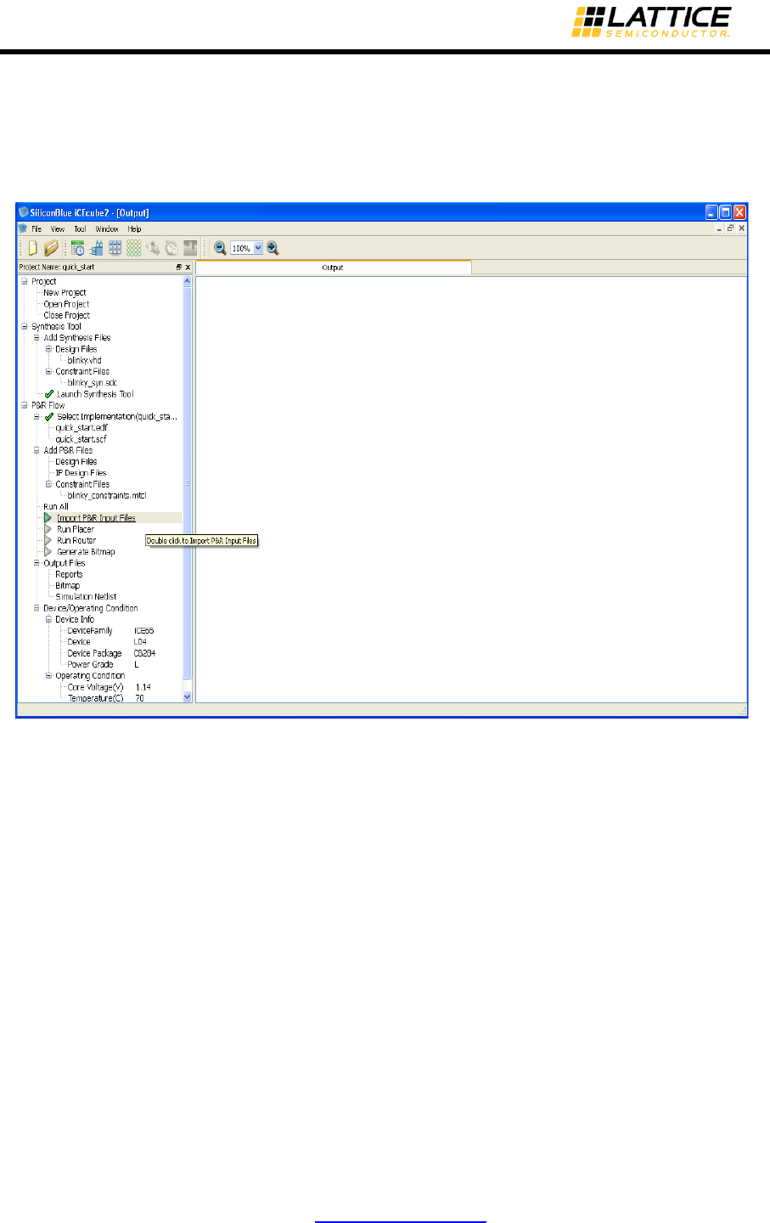
Task: Click the New Project toolbar icon
Action: pos(32,248)
